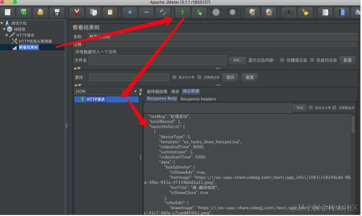Click into the 注释 comment field
The image size is (362, 216).
pos(221,44)
